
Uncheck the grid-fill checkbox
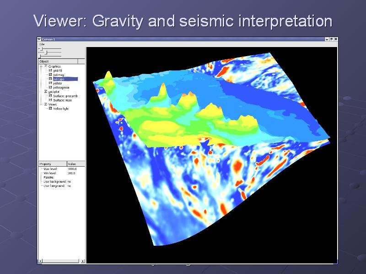50,70
